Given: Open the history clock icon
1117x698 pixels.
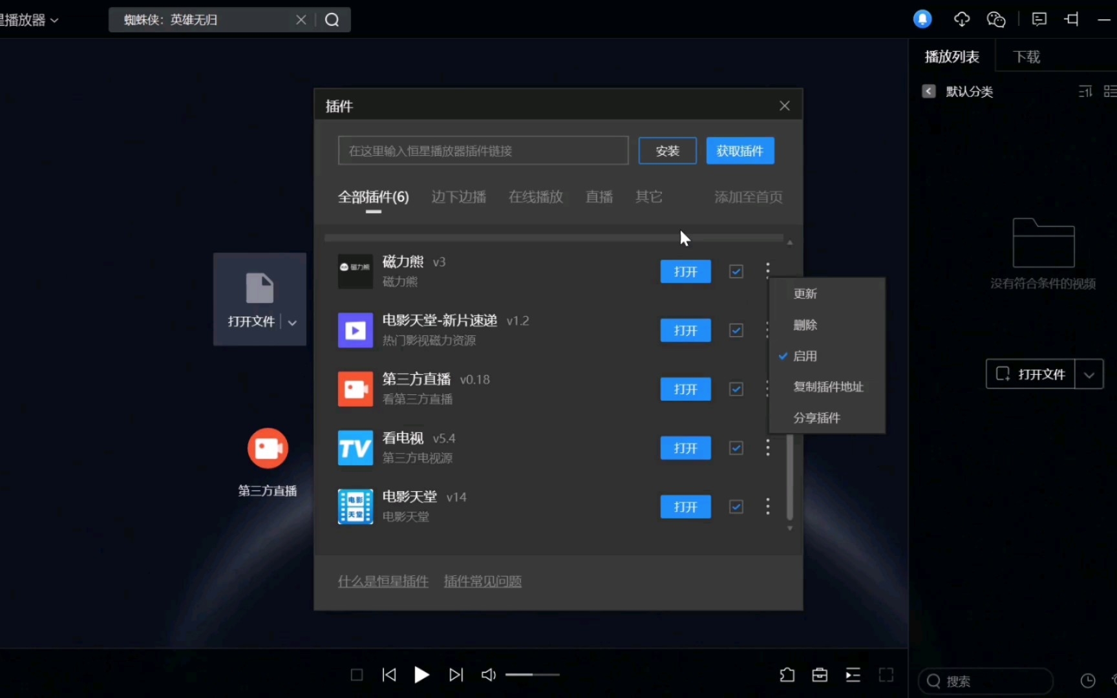Looking at the screenshot, I should (1088, 681).
